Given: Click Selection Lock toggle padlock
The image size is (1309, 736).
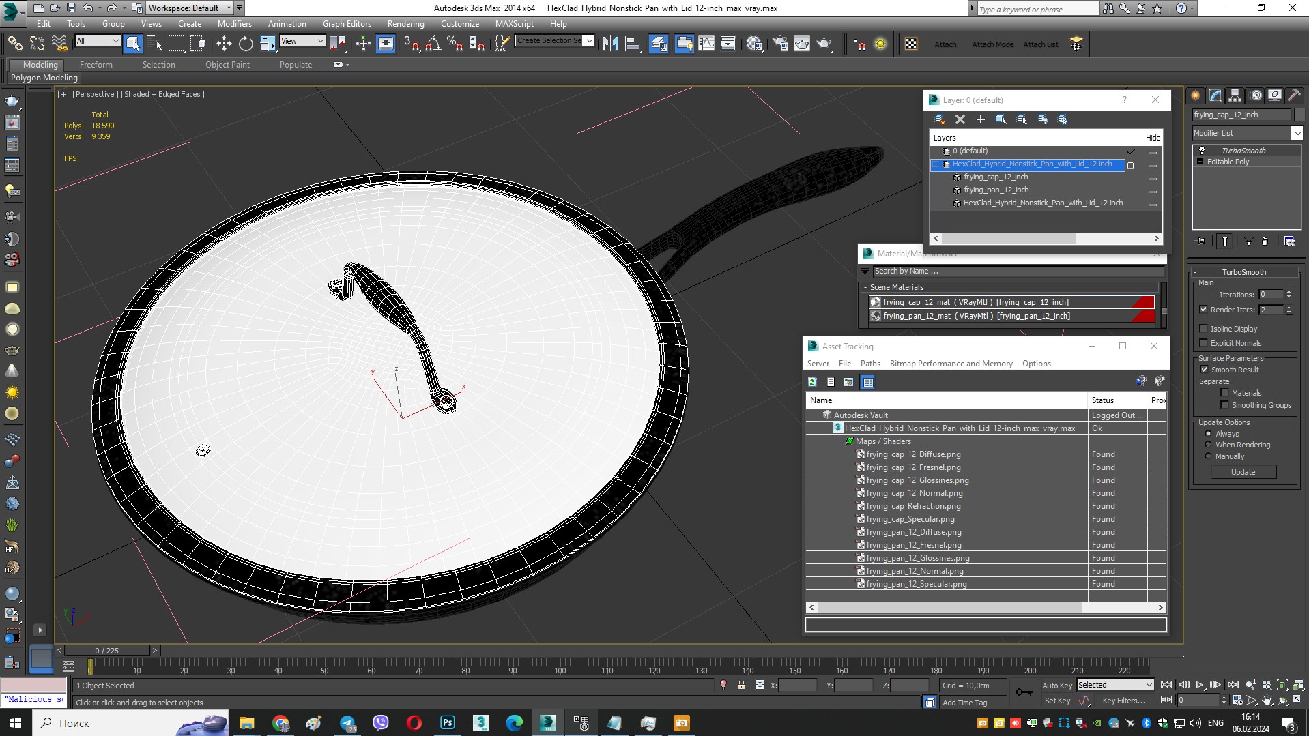Looking at the screenshot, I should [741, 685].
